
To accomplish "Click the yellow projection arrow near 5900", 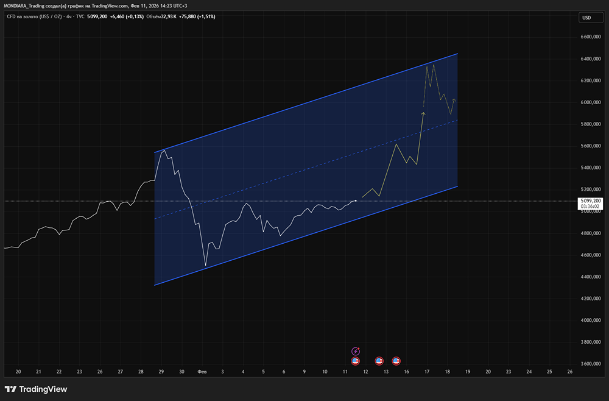I will 423,113.
